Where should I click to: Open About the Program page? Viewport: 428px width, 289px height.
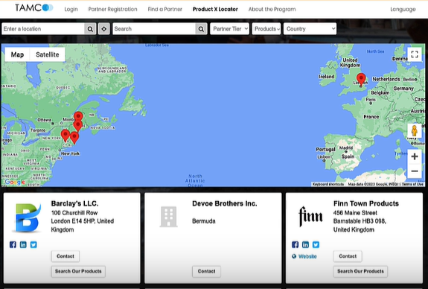[x=272, y=9]
